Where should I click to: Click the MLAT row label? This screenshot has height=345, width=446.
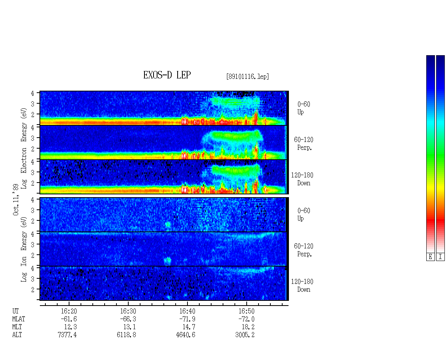19,319
